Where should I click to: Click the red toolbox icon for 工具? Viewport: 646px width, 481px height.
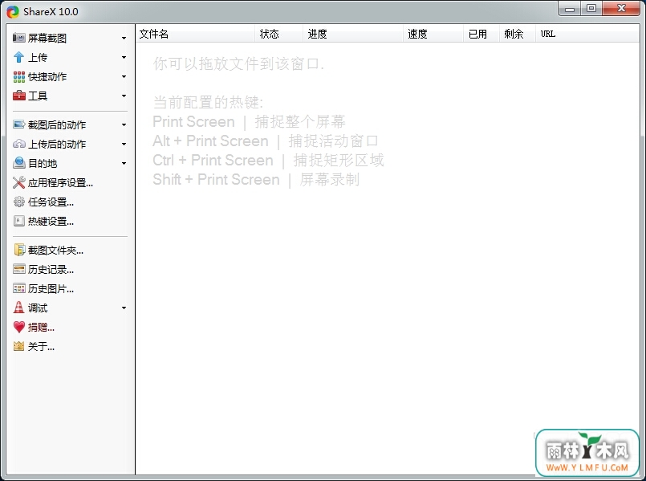coord(19,96)
